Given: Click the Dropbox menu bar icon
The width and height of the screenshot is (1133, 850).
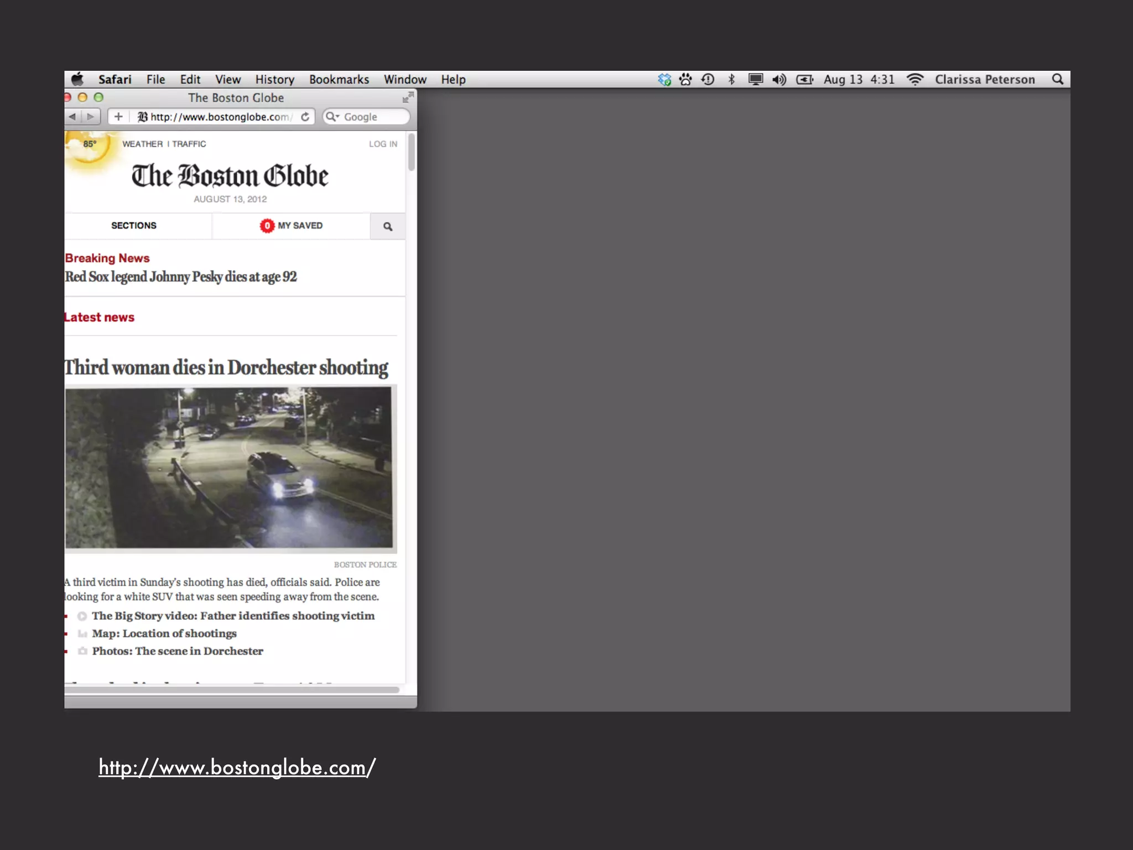Looking at the screenshot, I should coord(664,79).
